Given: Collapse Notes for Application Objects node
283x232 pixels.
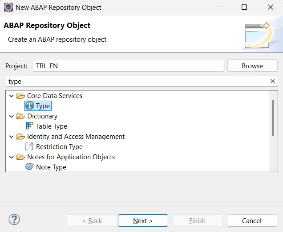Looking at the screenshot, I should click(x=12, y=157).
